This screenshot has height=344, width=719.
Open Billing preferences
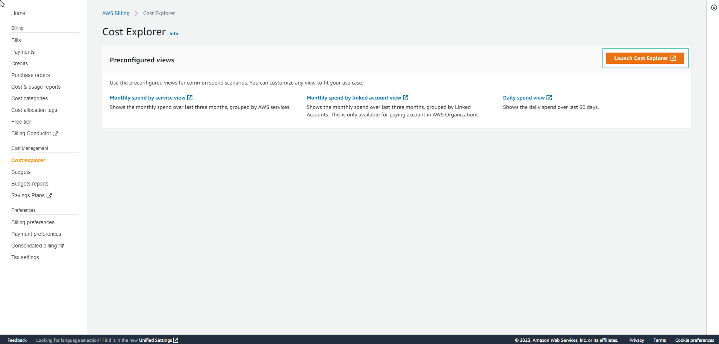coord(33,222)
